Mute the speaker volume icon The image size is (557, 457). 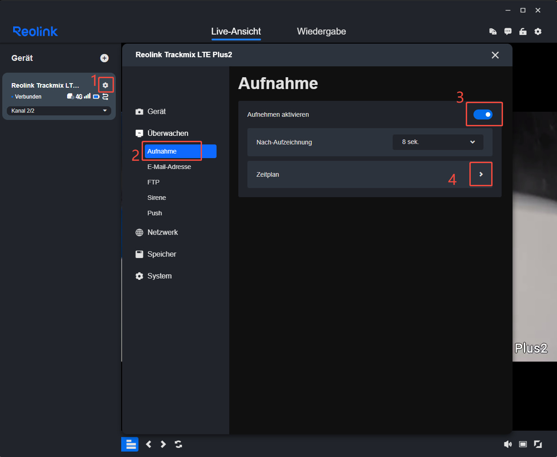point(508,444)
